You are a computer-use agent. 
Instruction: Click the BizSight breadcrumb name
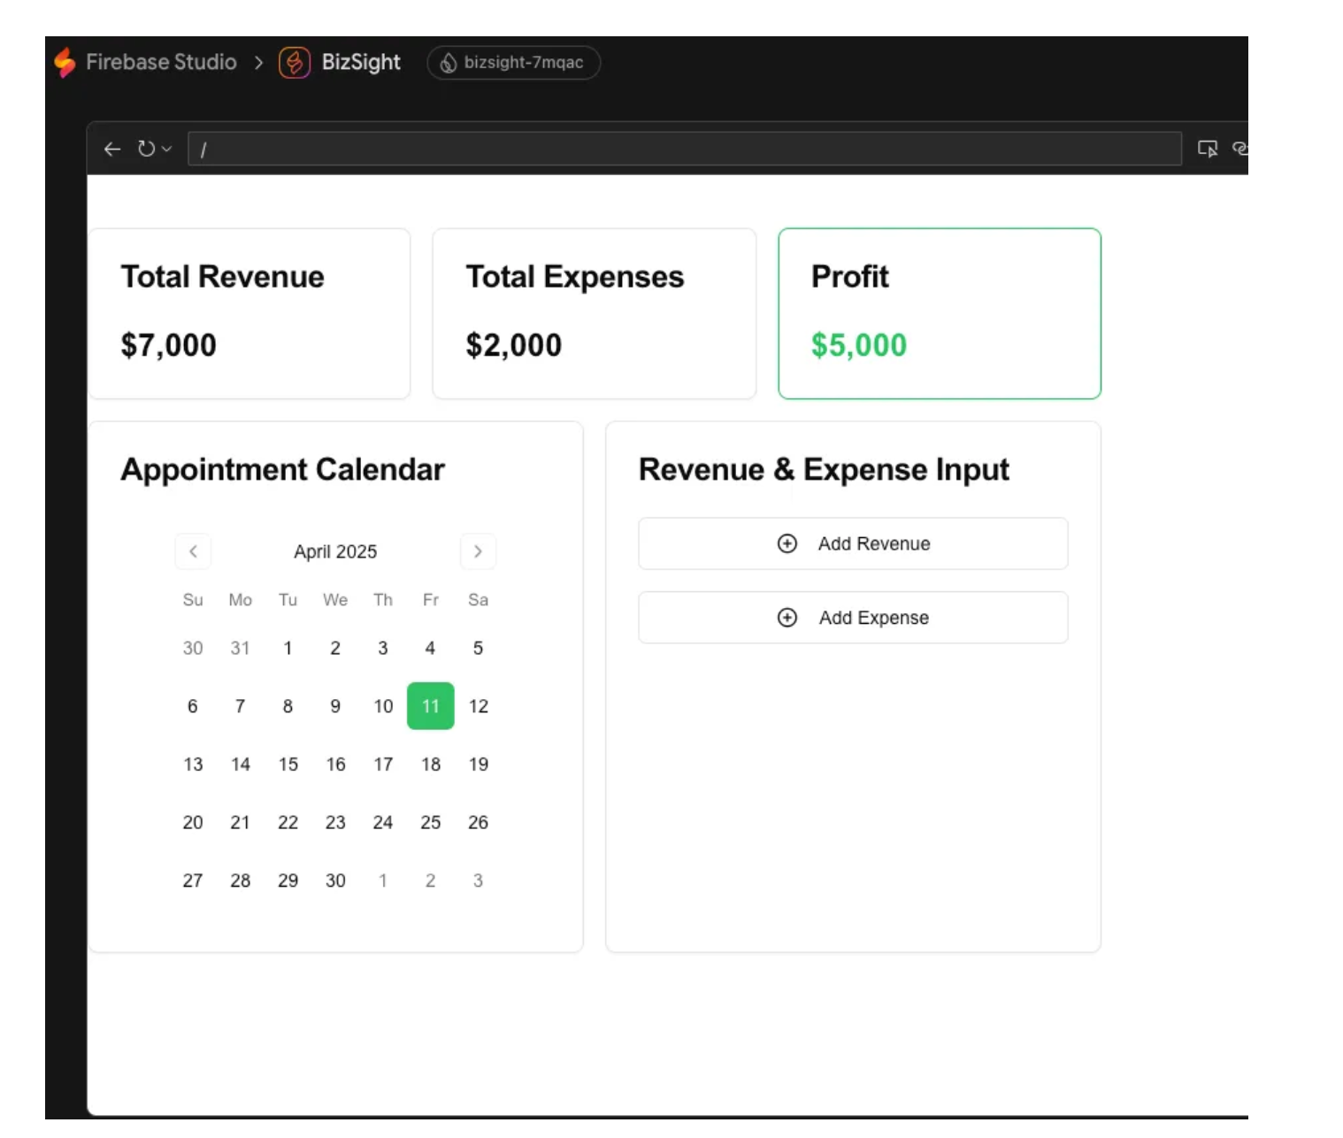[361, 62]
